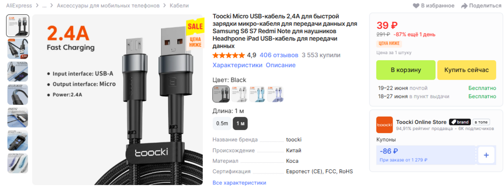
Task: Jump to Характеристики section
Action: 238,65
